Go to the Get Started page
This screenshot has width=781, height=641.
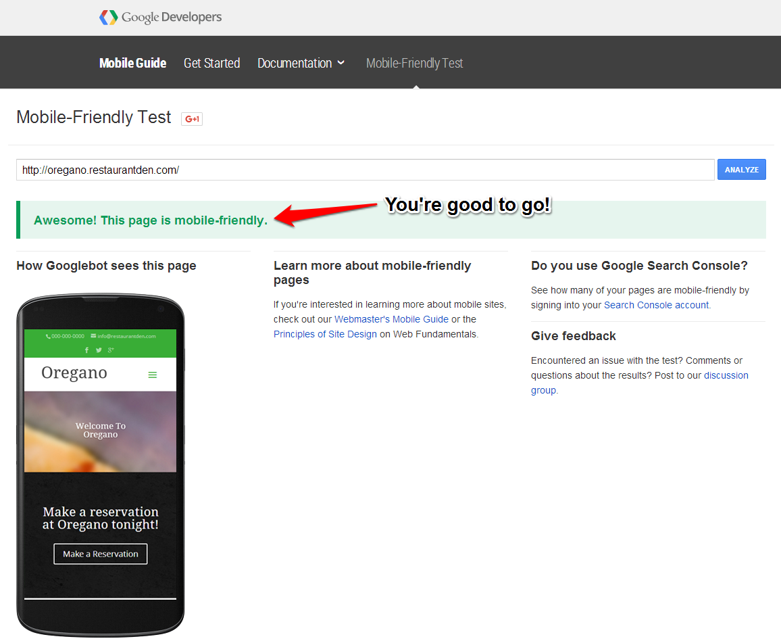(211, 63)
